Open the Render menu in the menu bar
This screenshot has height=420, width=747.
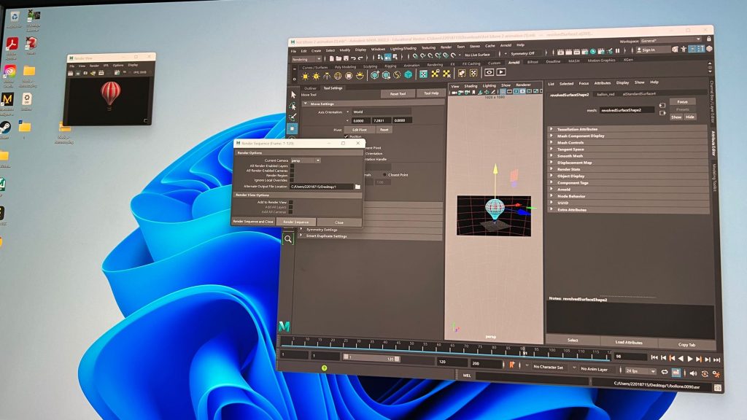(x=446, y=47)
